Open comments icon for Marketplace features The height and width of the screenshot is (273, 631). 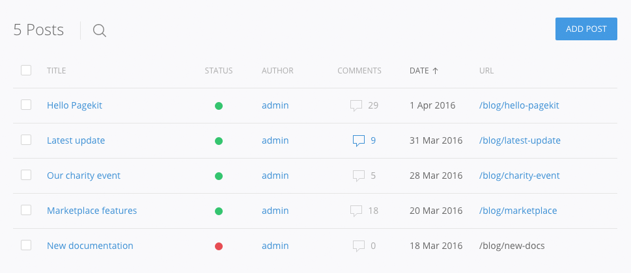(x=356, y=211)
